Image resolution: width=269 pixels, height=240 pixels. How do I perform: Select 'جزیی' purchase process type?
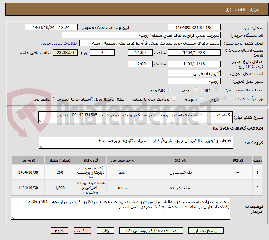(230, 99)
